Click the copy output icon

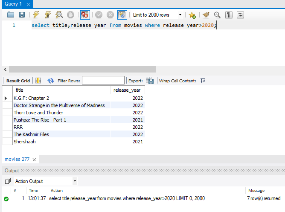point(8,181)
